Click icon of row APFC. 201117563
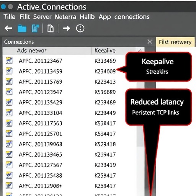Viewport: 196px width, 196px height. tap(9, 123)
